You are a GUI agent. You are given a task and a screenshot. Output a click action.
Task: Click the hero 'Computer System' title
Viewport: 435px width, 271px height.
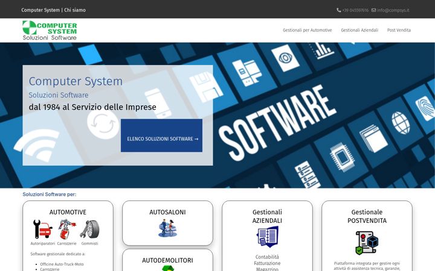pos(76,81)
